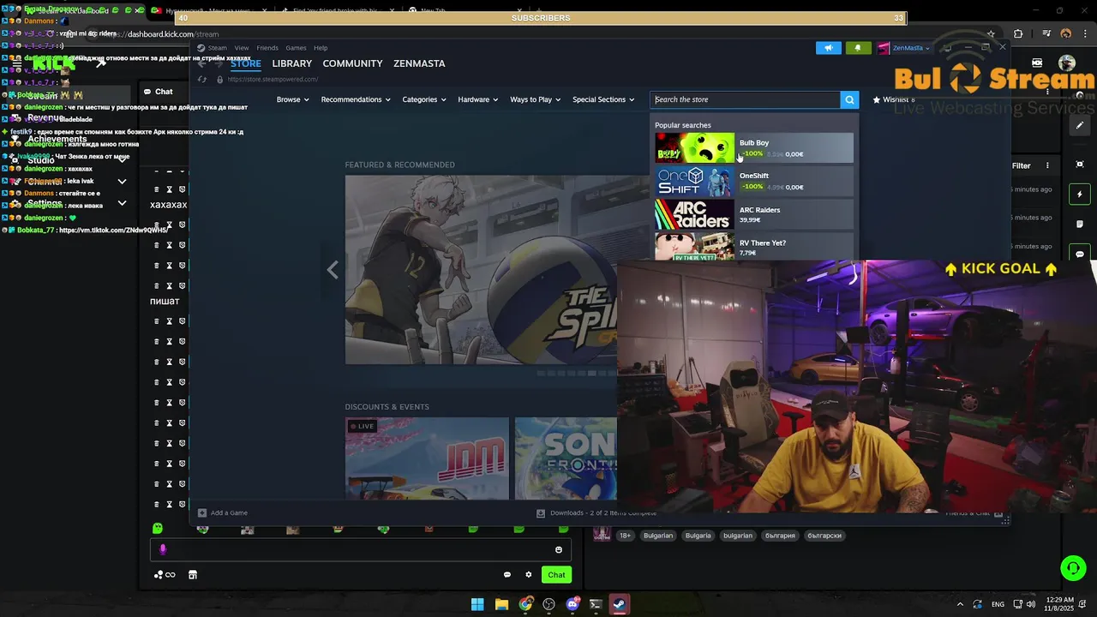Click the pencil edit icon in Kick sidebar
The image size is (1097, 617).
[x=1080, y=125]
